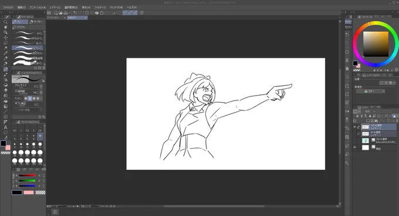Toggle visibility eye of the paper layer

[355, 147]
